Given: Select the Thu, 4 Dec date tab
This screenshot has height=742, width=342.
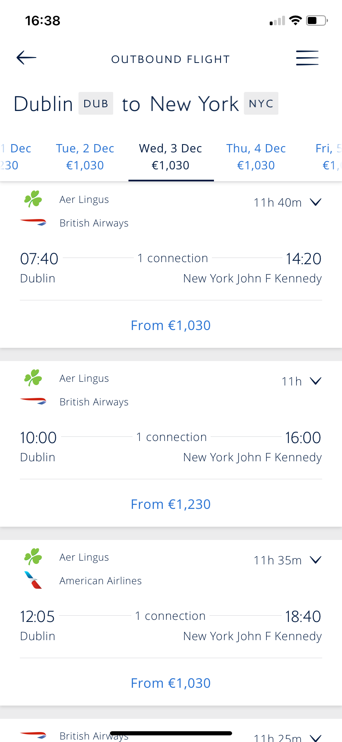Looking at the screenshot, I should coord(256,157).
